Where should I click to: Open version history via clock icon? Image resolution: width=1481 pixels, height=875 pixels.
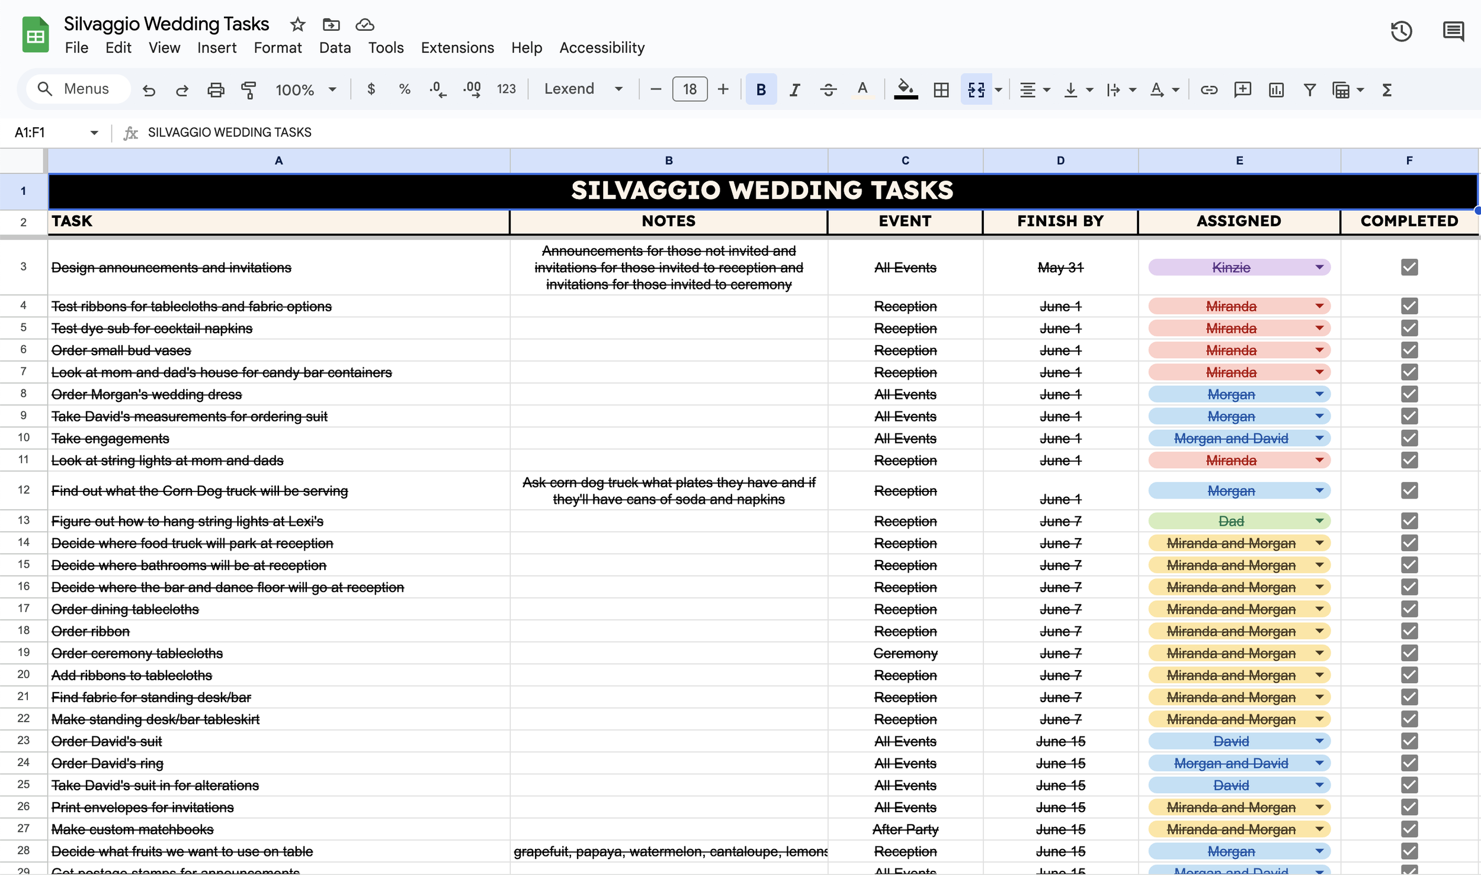pos(1402,31)
